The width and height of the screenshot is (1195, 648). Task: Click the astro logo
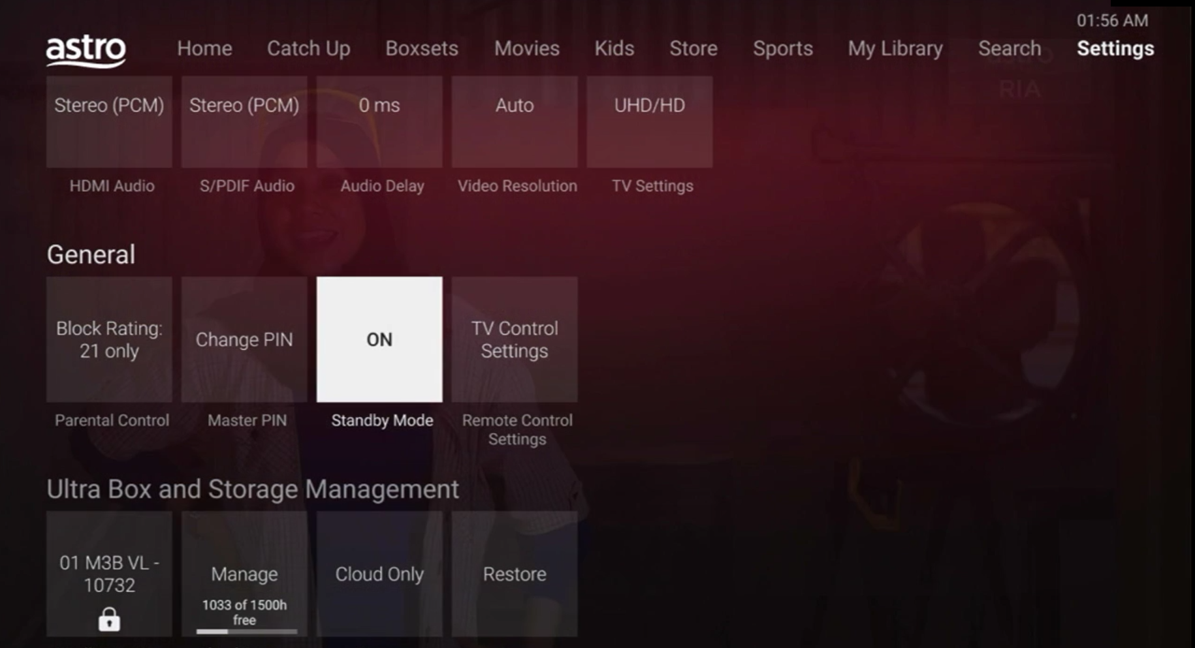tap(86, 51)
